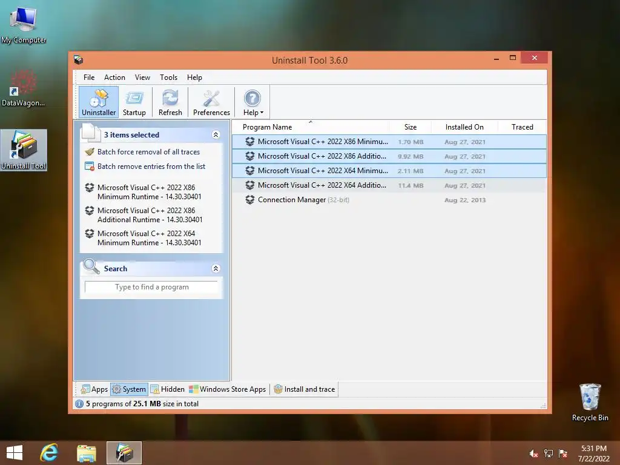
Task: Click package icon of X64 Minimum list row
Action: [x=250, y=171]
